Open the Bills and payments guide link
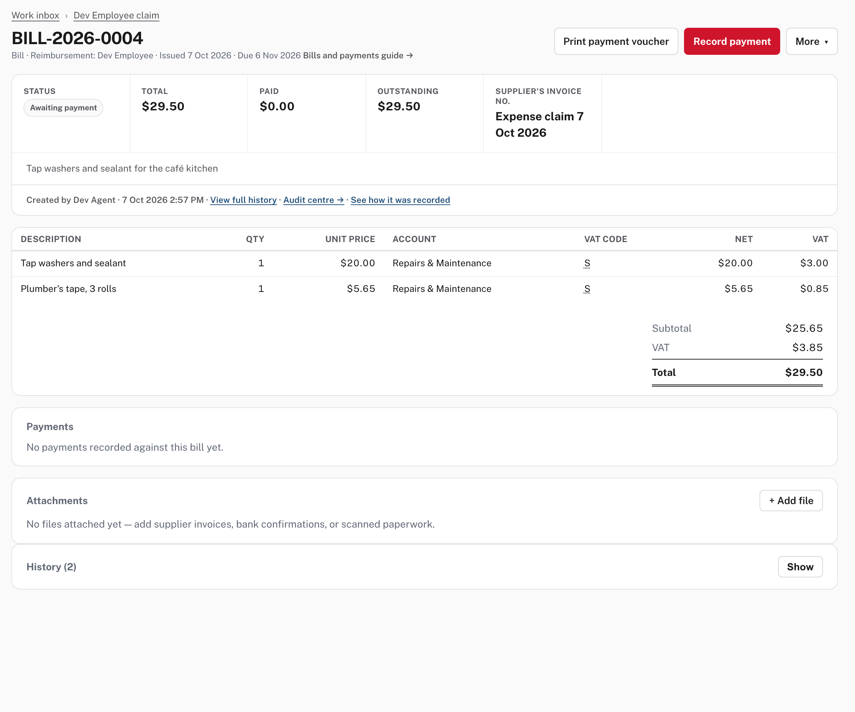 point(358,55)
